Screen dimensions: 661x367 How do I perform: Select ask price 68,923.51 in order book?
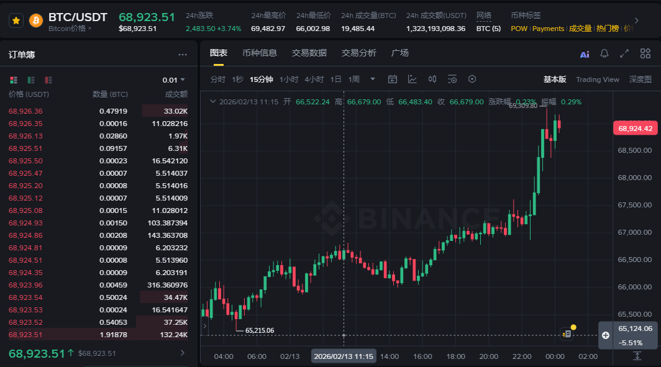coord(25,335)
